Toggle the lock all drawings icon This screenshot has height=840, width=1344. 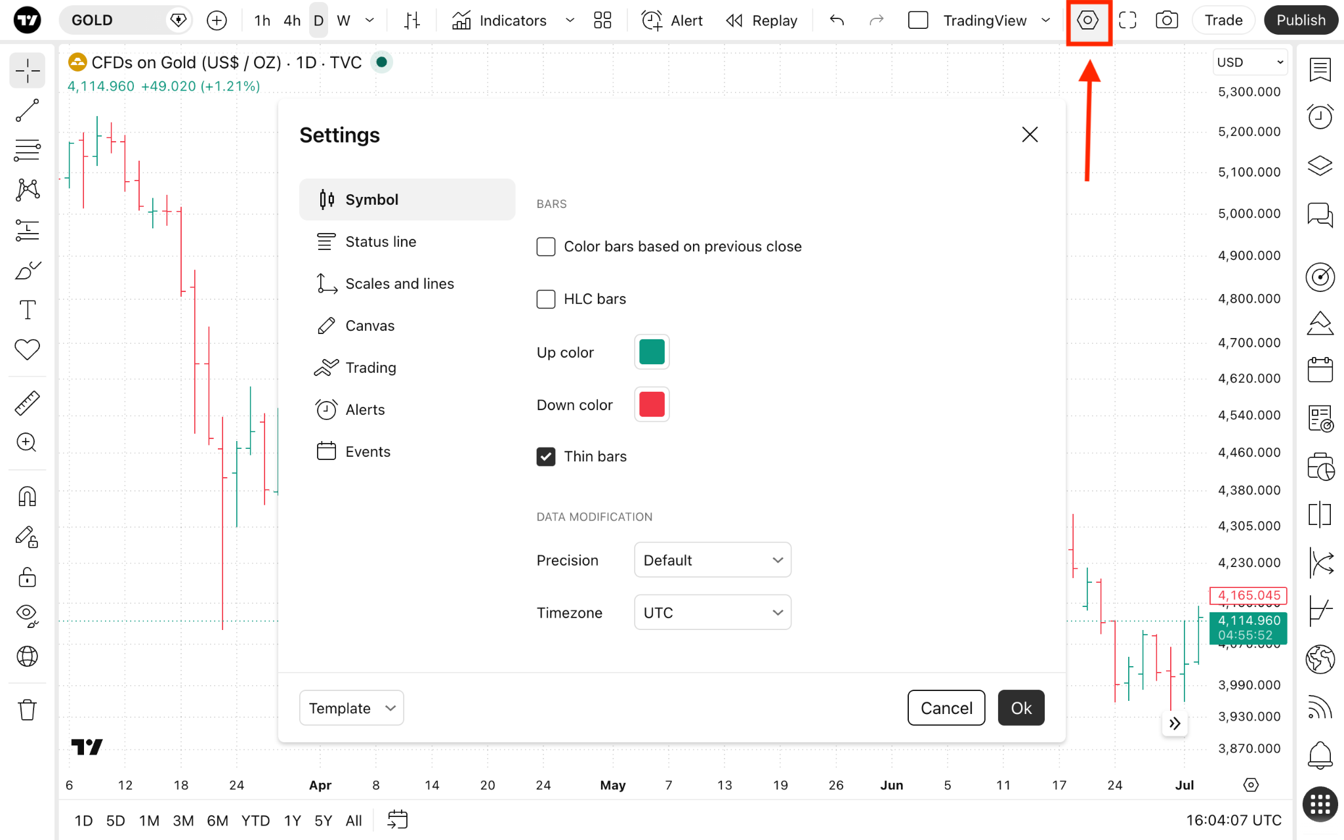pyautogui.click(x=28, y=577)
